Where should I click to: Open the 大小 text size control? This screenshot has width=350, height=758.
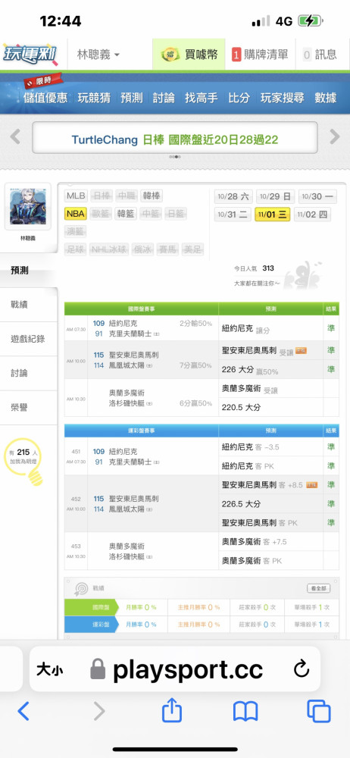tap(49, 670)
